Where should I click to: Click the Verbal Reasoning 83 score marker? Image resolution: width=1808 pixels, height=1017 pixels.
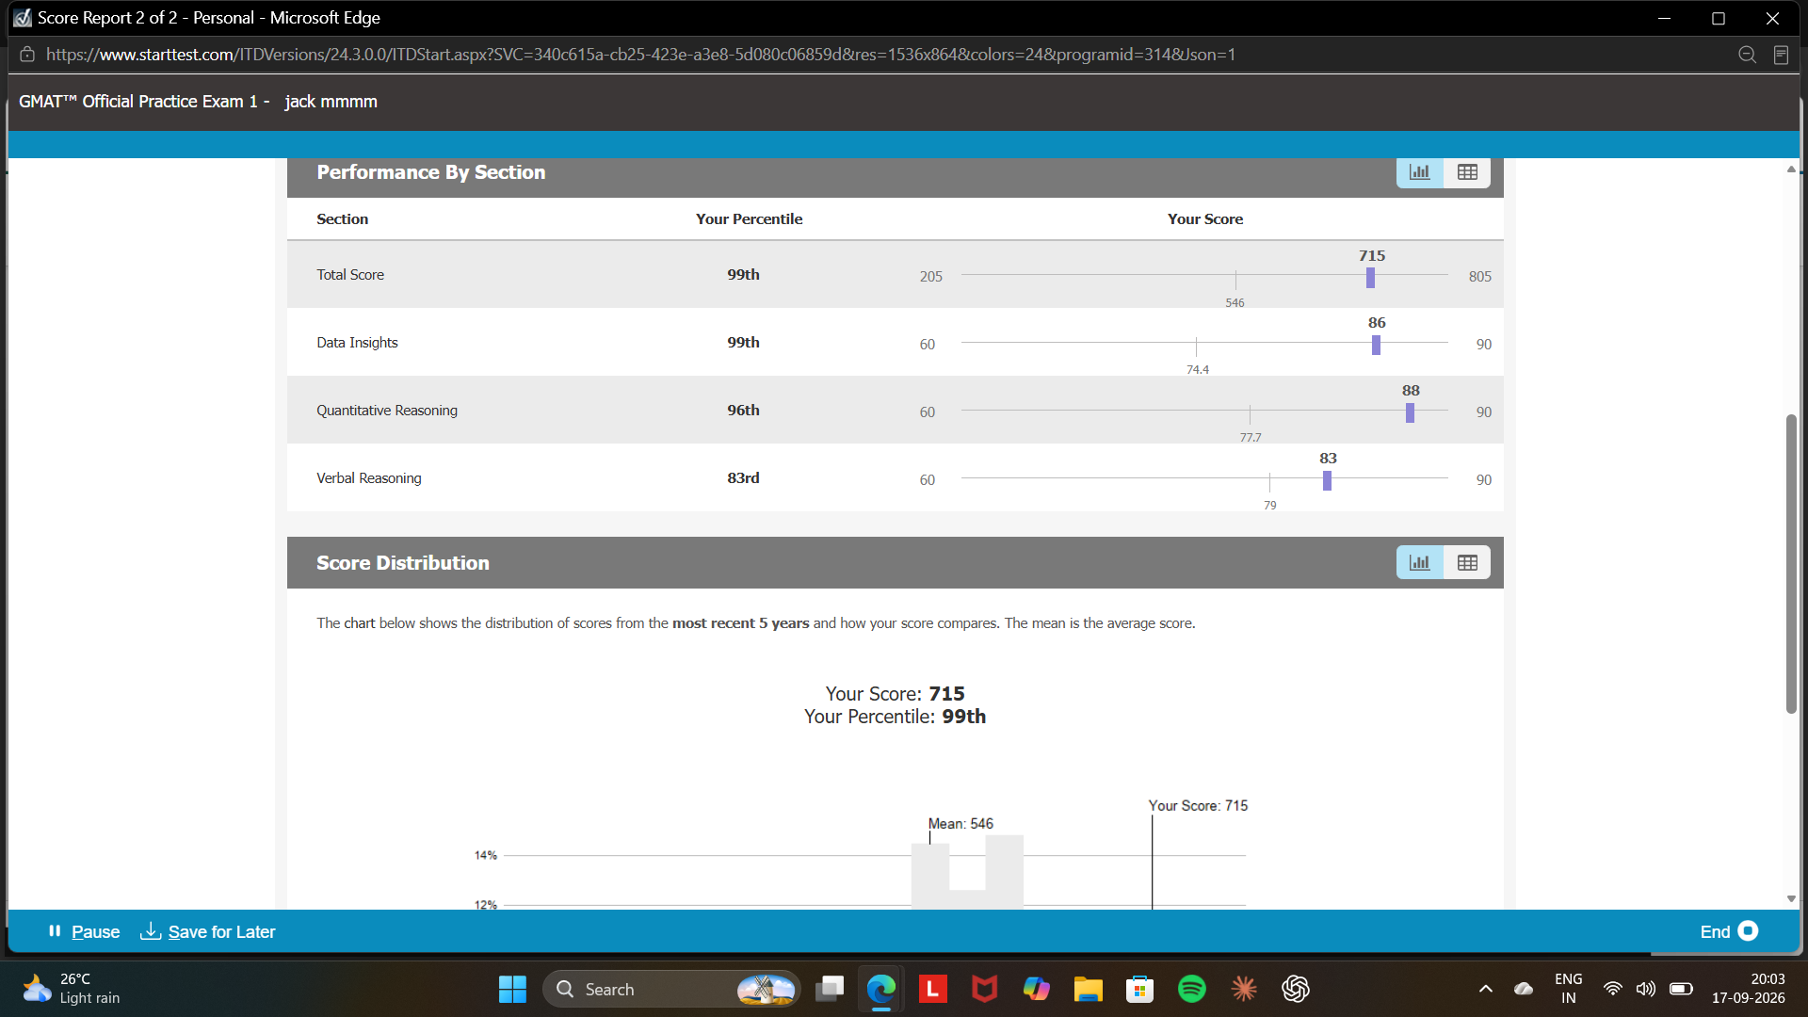[x=1327, y=480]
